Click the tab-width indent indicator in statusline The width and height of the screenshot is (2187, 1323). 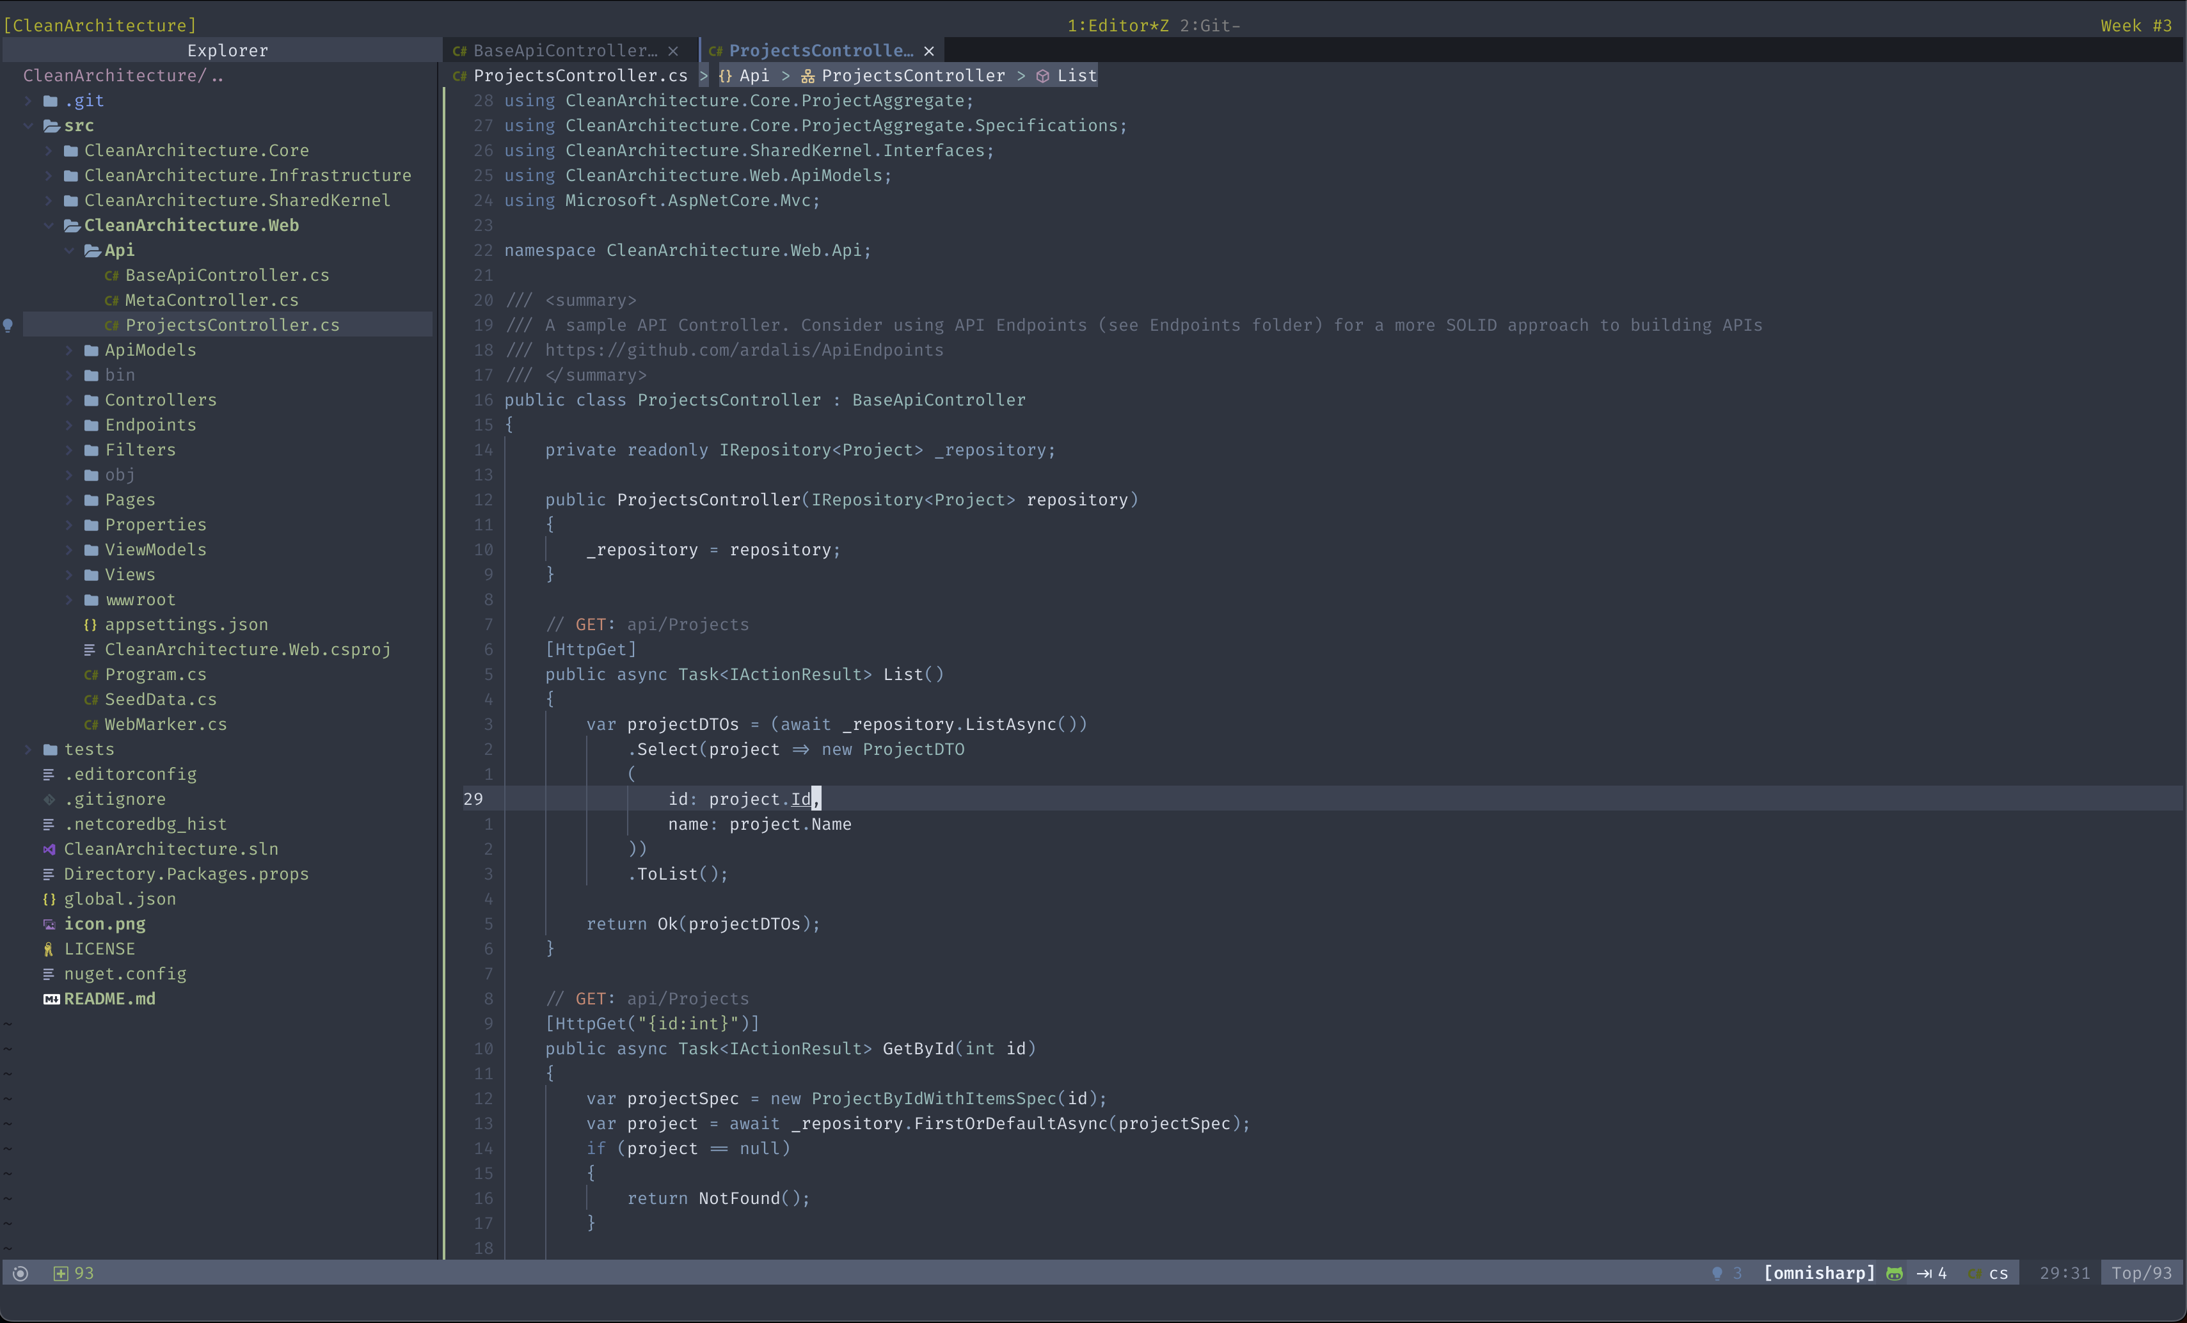click(x=1930, y=1273)
